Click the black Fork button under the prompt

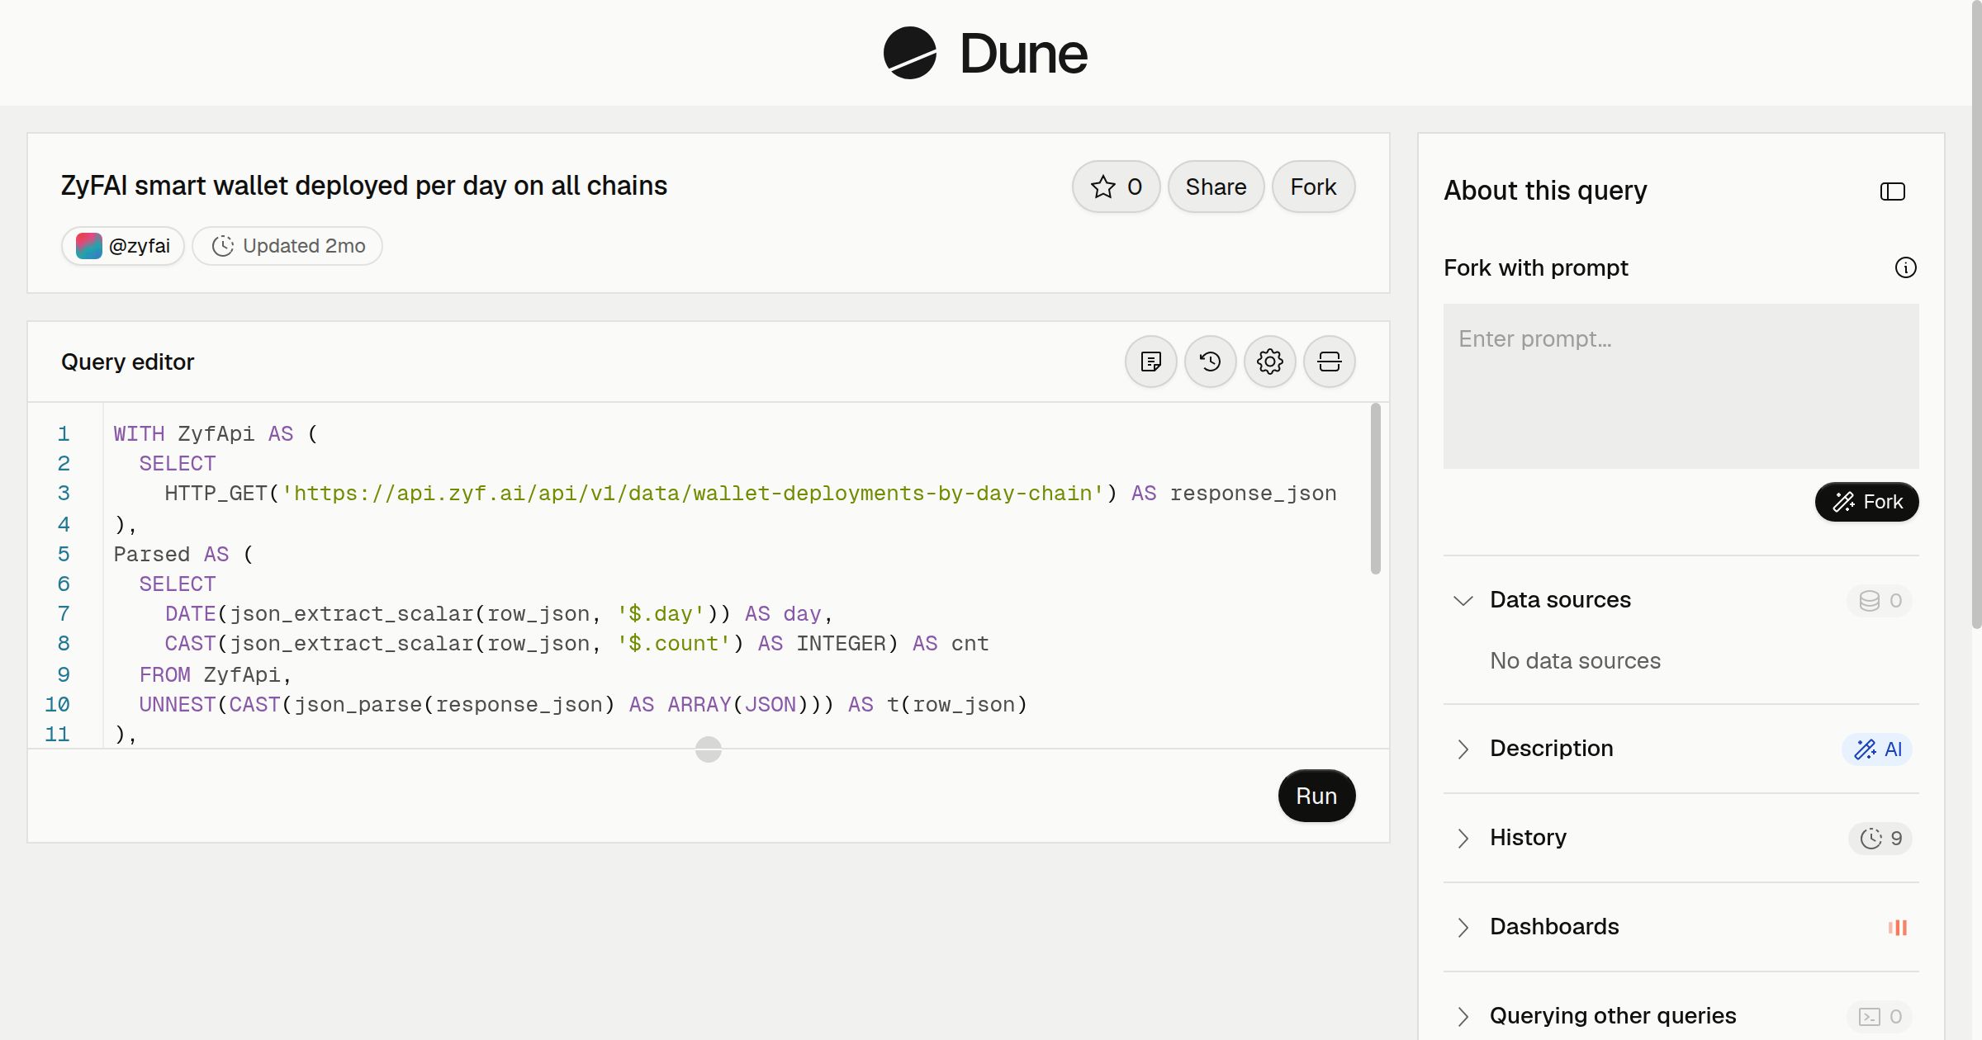click(1866, 502)
